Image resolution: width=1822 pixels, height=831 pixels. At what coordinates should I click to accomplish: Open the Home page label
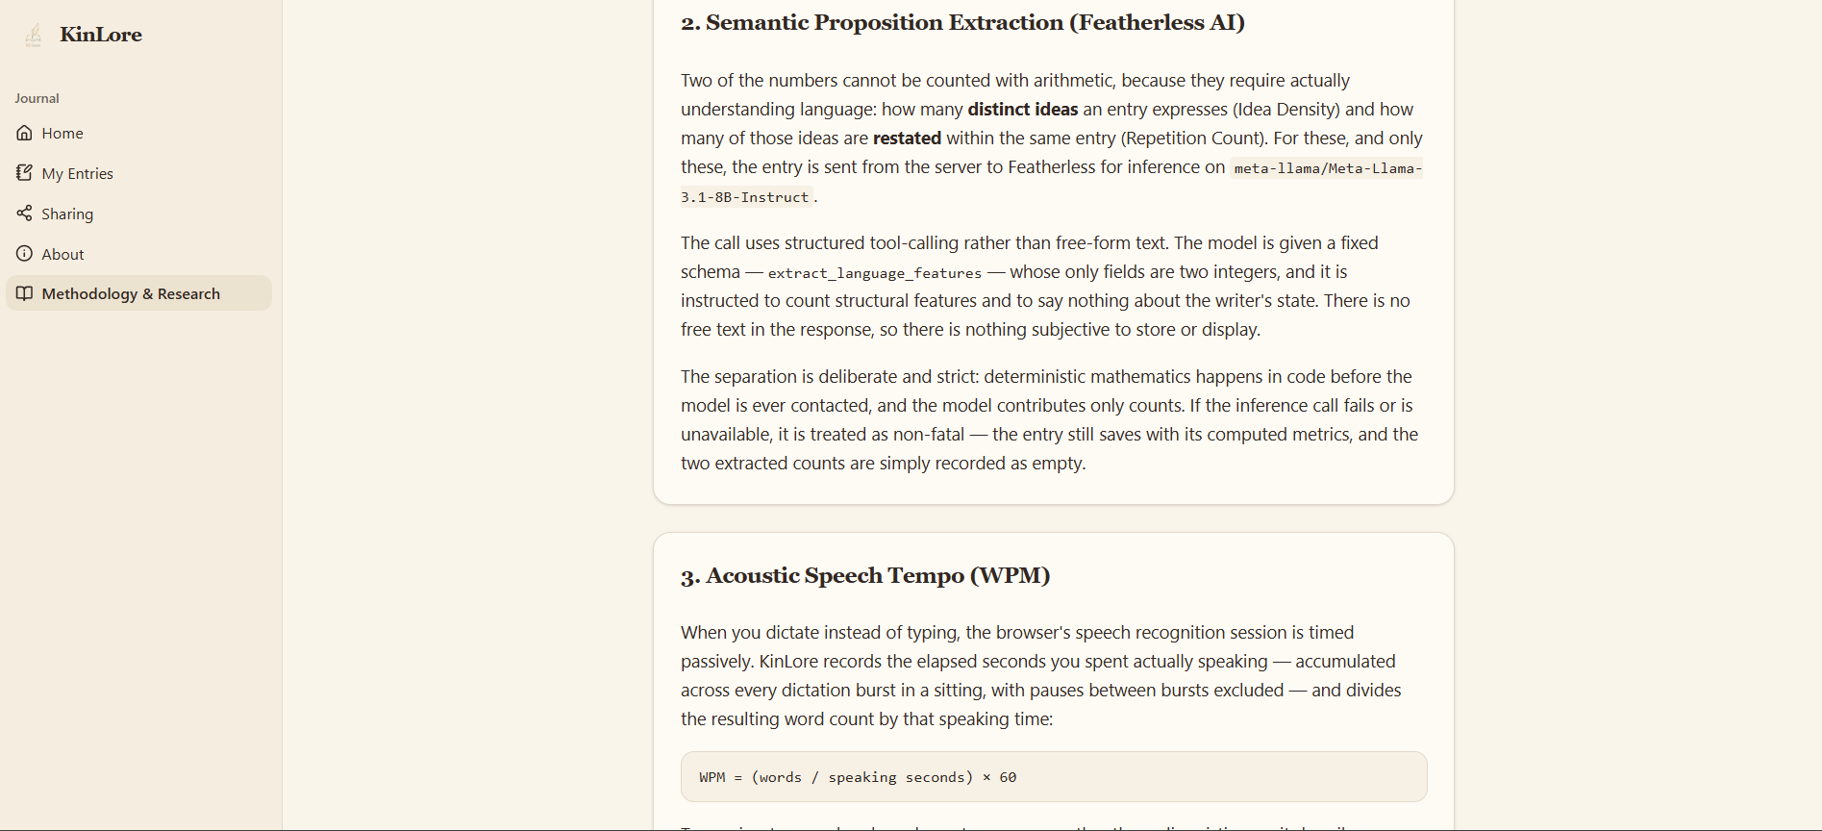click(62, 134)
